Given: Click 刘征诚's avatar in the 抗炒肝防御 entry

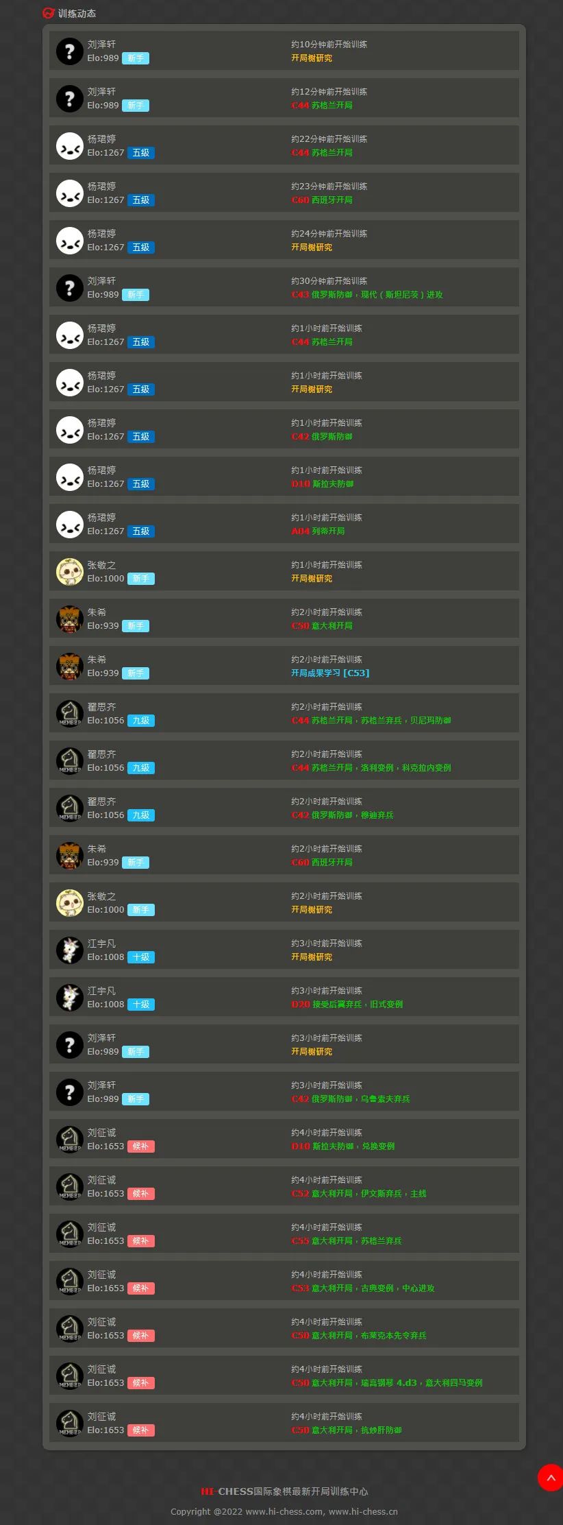Looking at the screenshot, I should pyautogui.click(x=69, y=1424).
